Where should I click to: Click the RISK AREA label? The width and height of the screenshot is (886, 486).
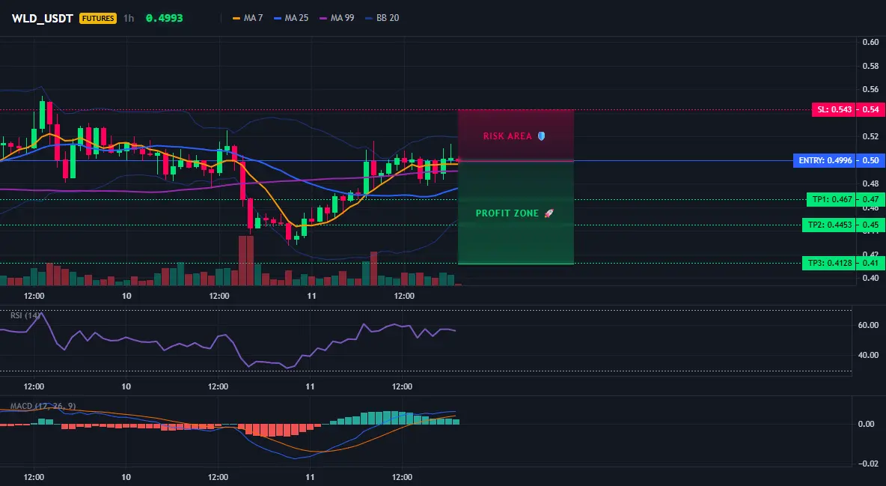coord(507,136)
